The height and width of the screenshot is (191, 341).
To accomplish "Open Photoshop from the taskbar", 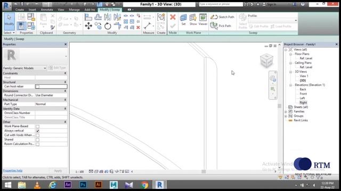I will tap(83, 185).
